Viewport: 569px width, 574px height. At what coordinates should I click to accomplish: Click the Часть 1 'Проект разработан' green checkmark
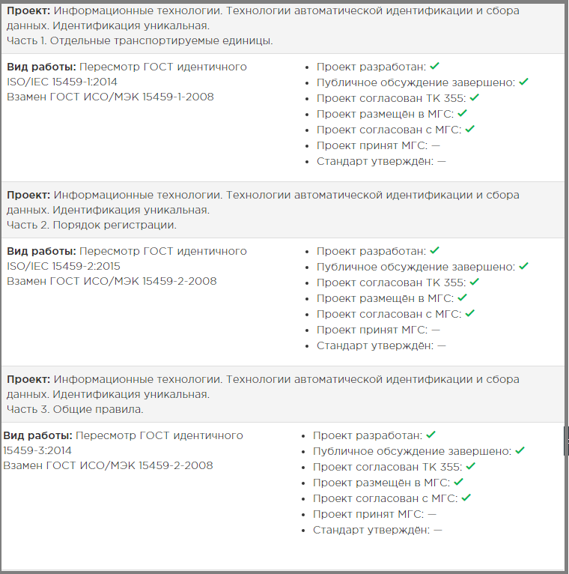tap(434, 66)
